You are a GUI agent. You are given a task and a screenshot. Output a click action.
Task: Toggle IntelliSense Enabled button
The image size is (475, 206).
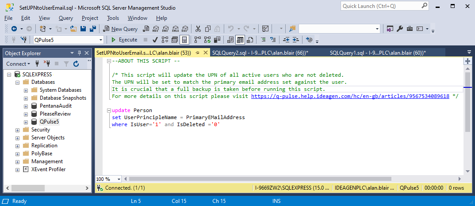[184, 40]
